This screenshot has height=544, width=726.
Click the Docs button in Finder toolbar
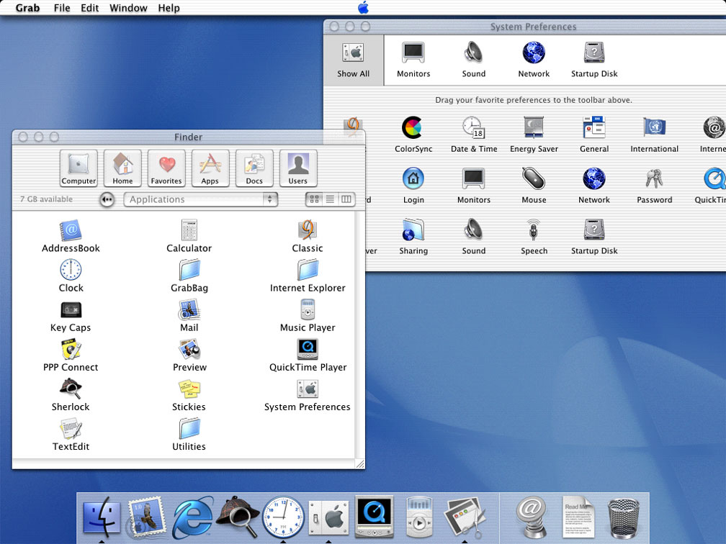click(x=254, y=168)
